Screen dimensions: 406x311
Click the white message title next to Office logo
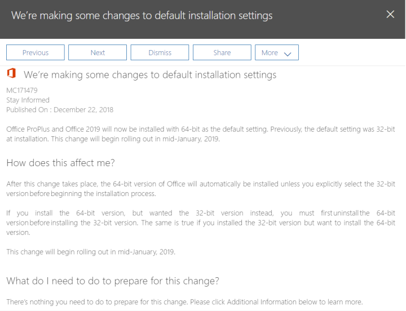150,75
